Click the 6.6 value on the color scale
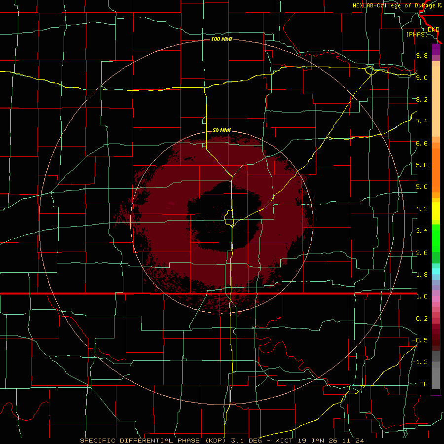The height and width of the screenshot is (444, 444). click(422, 143)
